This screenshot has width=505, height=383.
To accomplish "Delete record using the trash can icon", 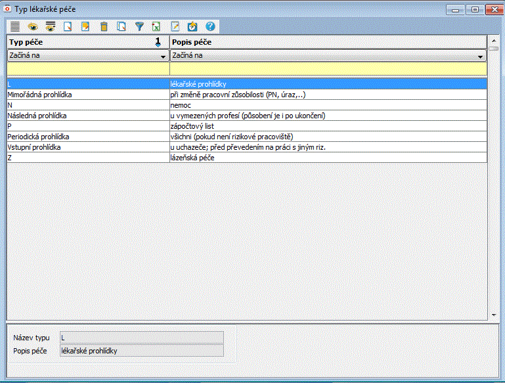I will tap(103, 27).
